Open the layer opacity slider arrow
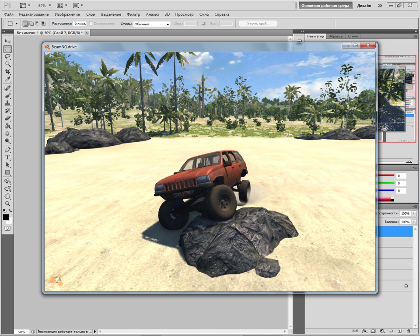The image size is (420, 336). (414, 213)
